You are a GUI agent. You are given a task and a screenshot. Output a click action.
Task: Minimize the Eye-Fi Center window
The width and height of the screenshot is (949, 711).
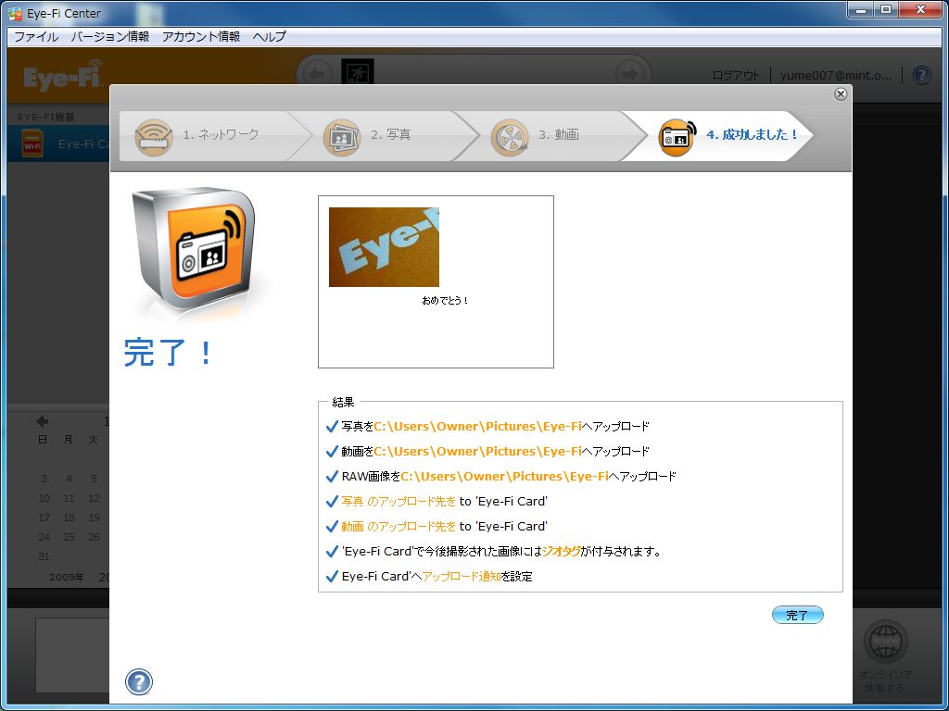click(861, 9)
